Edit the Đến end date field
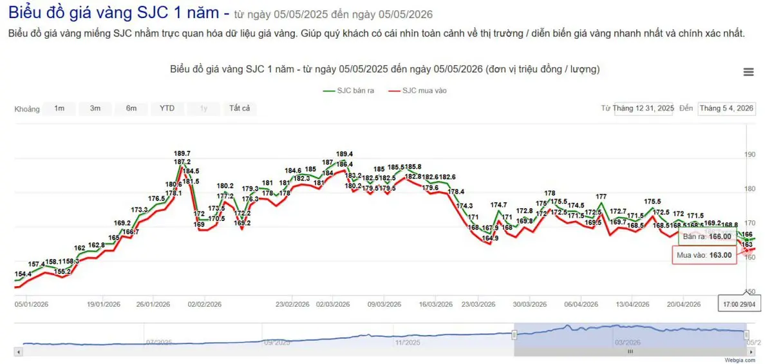772x364 pixels. click(727, 108)
